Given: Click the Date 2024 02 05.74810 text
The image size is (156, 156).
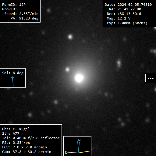Looking at the screenshot, I should [x=128, y=5].
